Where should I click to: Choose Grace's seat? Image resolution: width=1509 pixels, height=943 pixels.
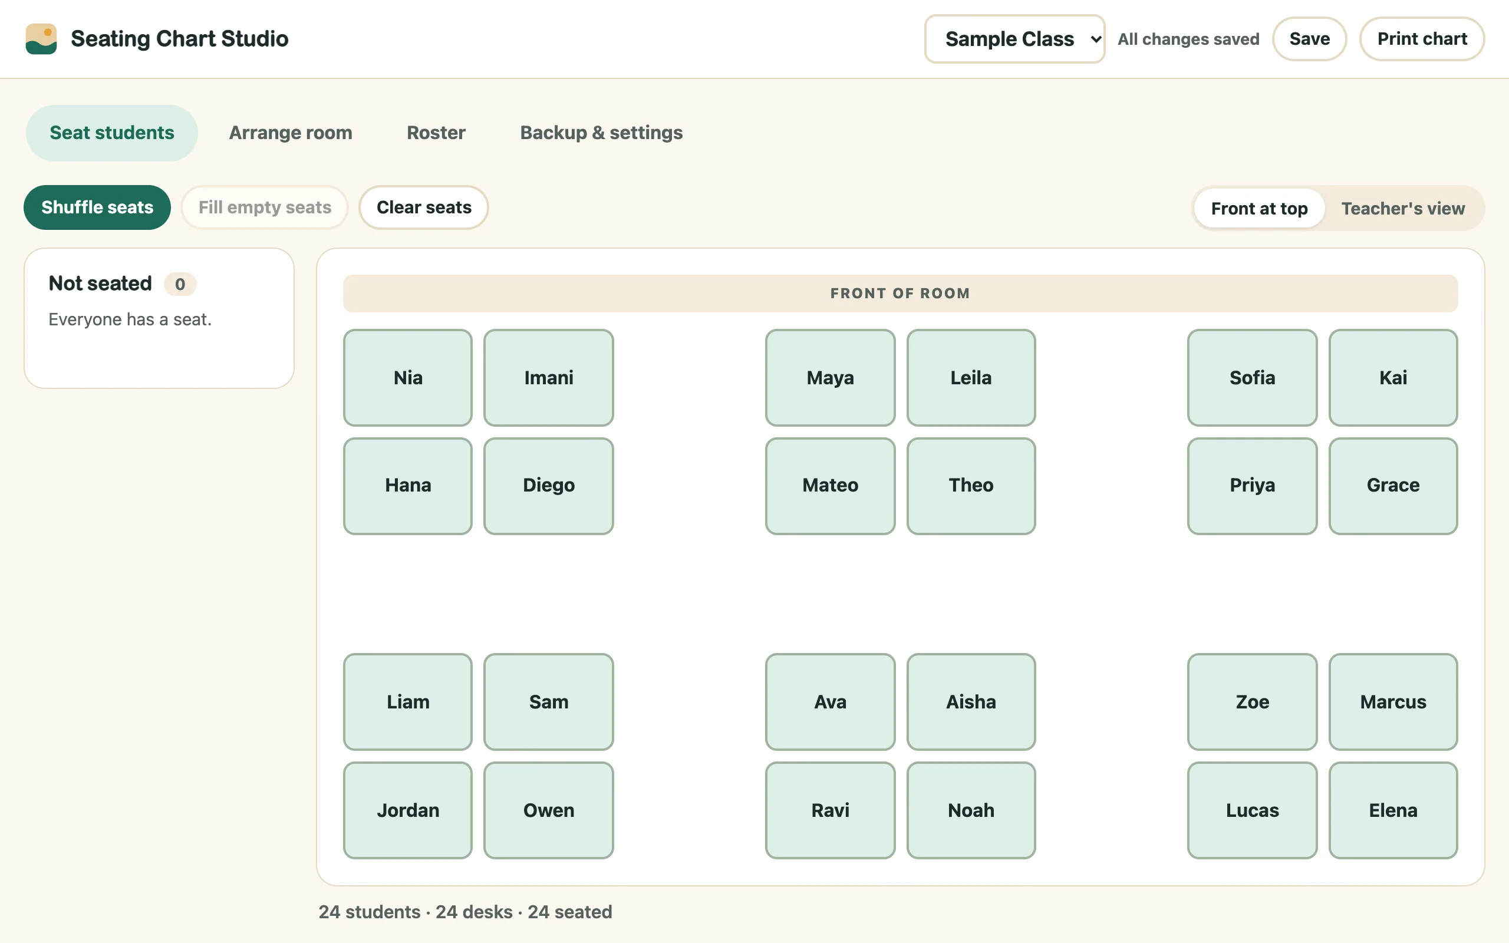[1393, 485]
